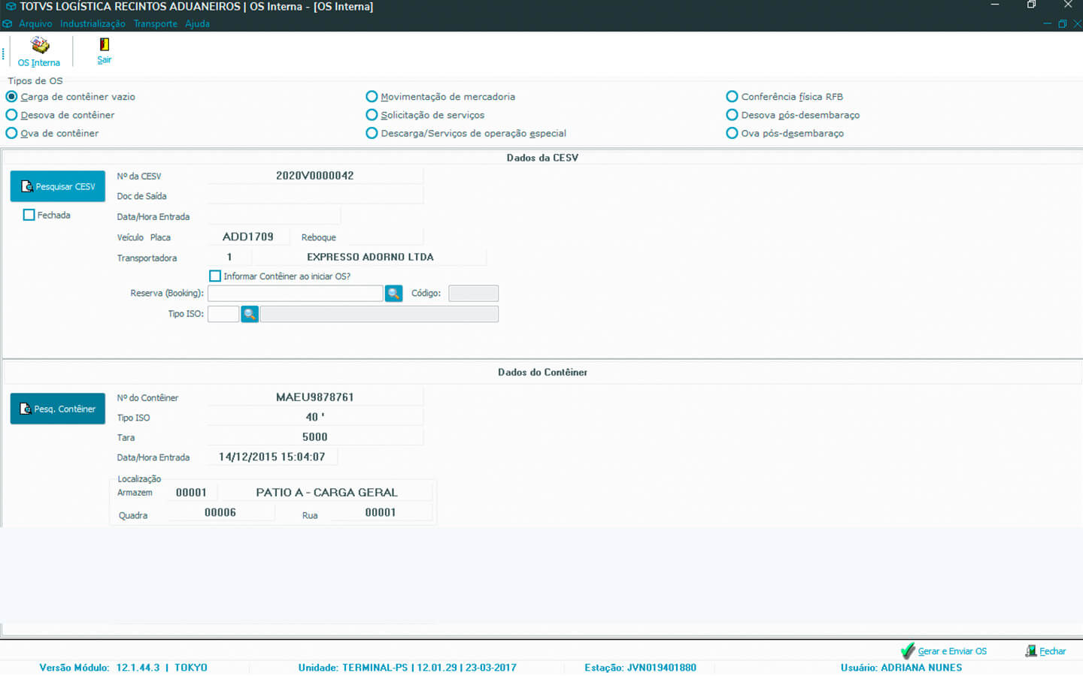Image resolution: width=1083 pixels, height=676 pixels.
Task: Open the Transporte menu
Action: pyautogui.click(x=155, y=24)
